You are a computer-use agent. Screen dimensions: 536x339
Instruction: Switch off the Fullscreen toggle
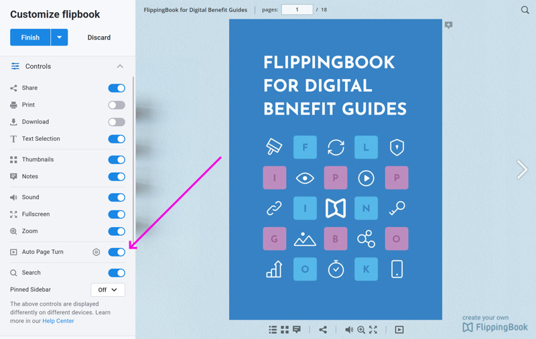click(x=117, y=214)
